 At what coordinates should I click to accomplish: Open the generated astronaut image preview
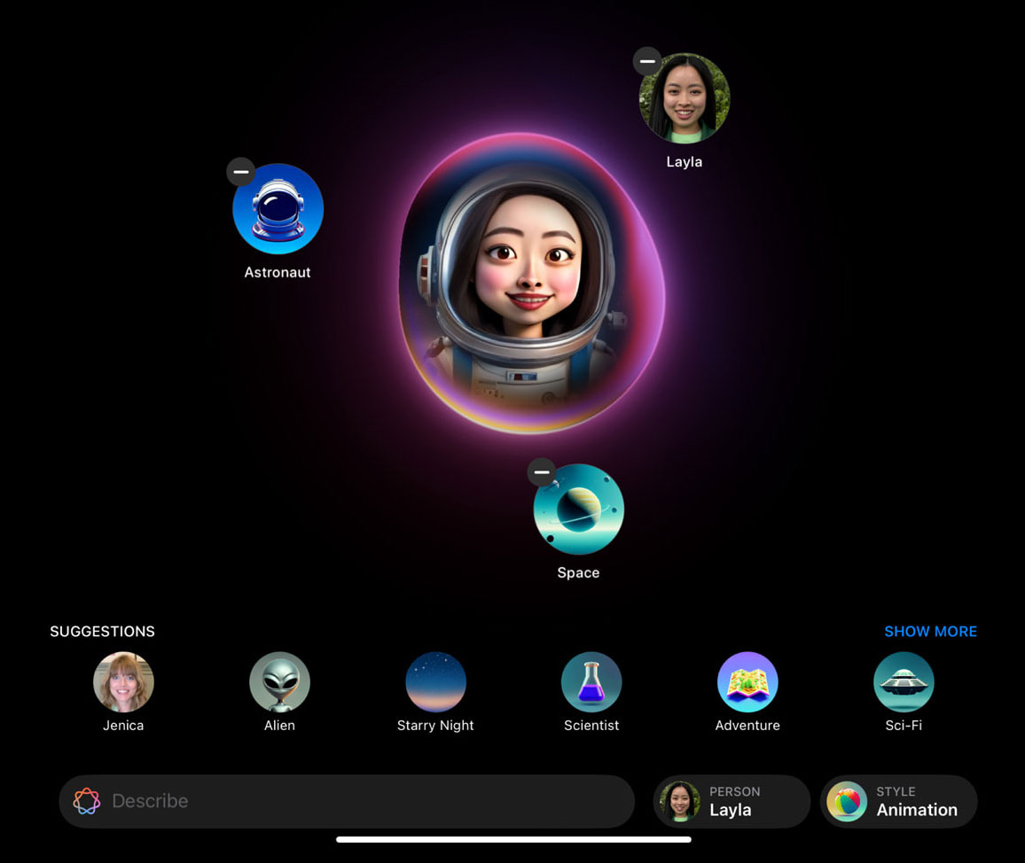tap(531, 284)
